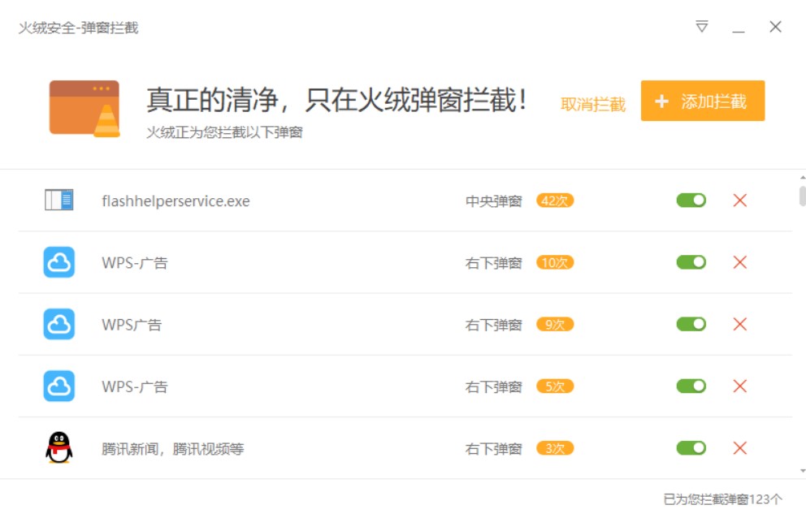Click the WPS cloud icon in the 10次 row
Screen dimensions: 806x518
click(59, 262)
